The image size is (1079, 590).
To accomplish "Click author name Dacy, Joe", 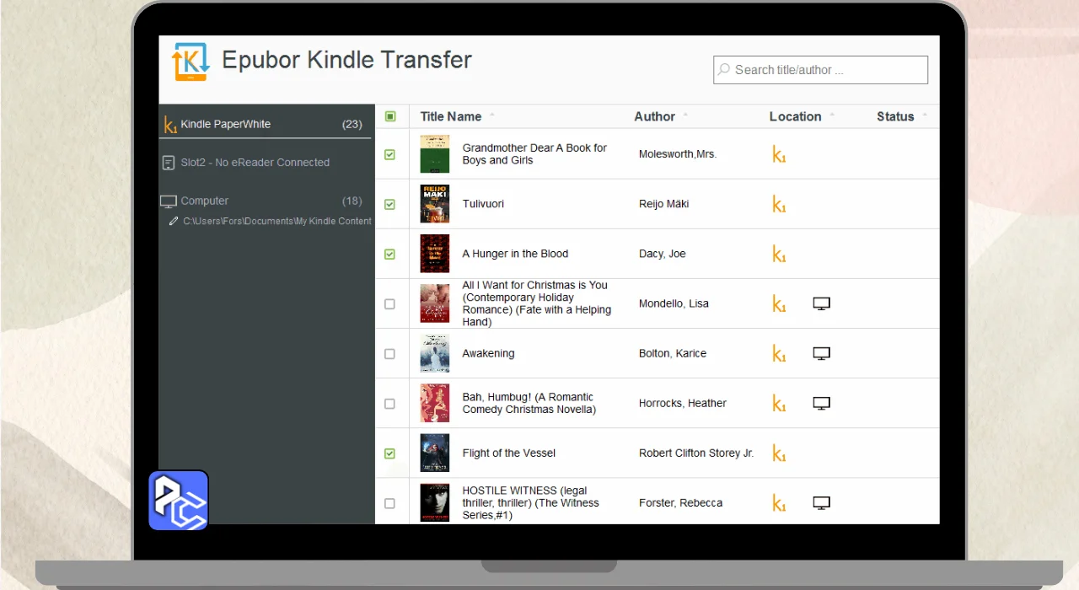I will pyautogui.click(x=663, y=254).
